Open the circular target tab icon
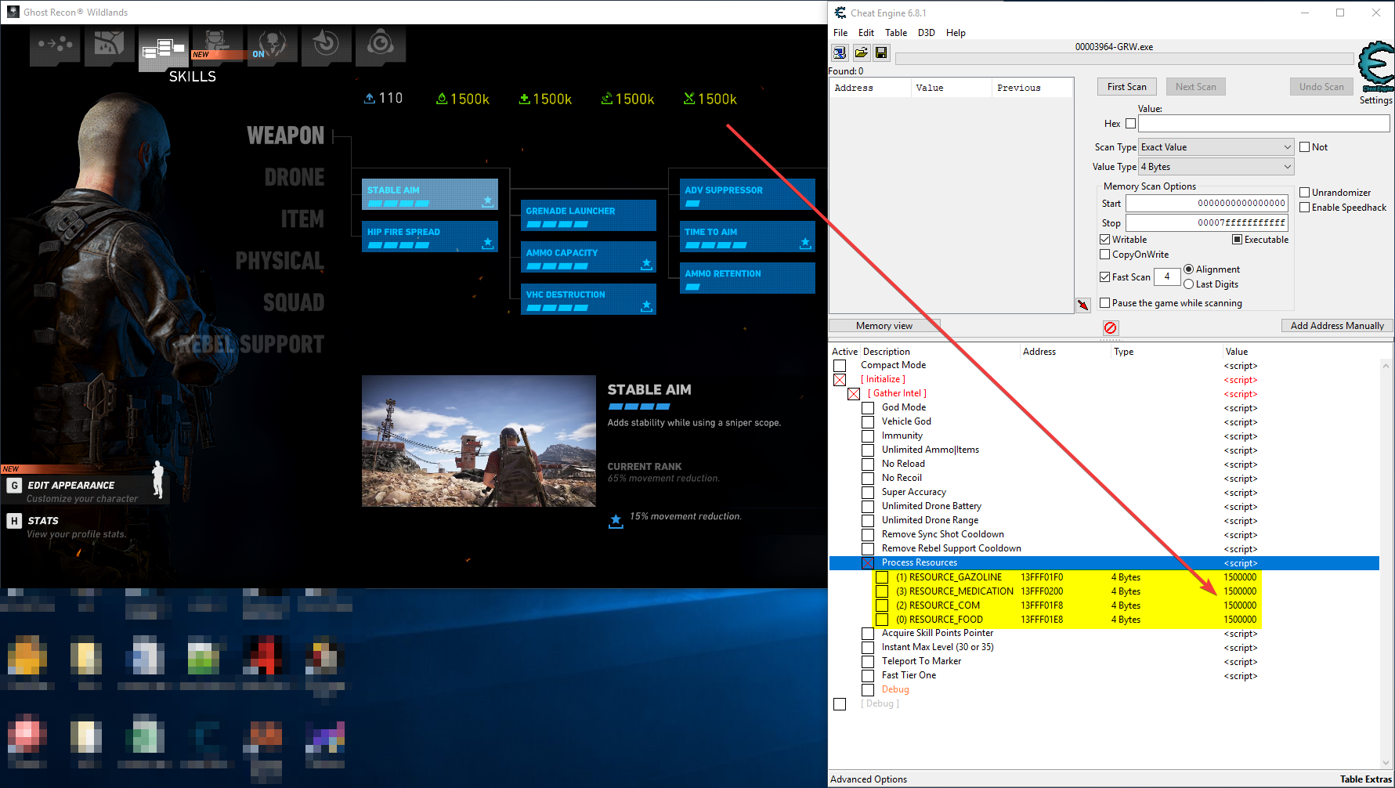The image size is (1395, 788). (380, 45)
